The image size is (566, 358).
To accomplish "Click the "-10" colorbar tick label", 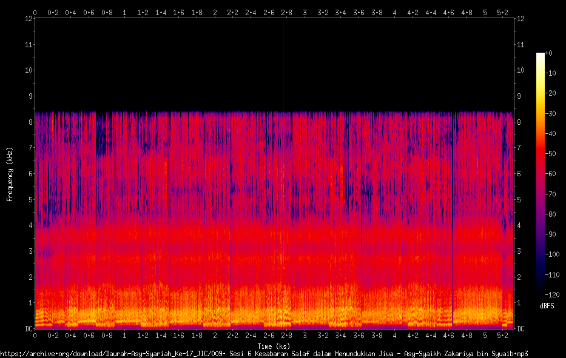I will point(550,73).
